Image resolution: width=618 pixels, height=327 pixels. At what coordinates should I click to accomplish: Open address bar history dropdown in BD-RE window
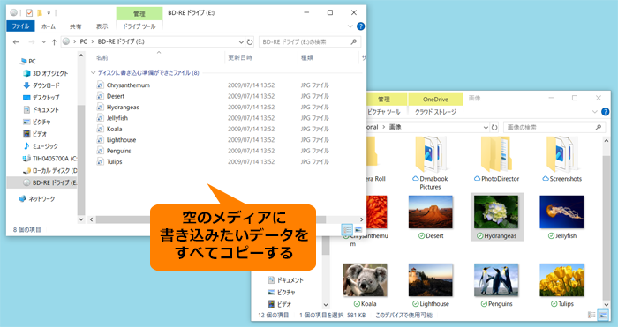click(x=241, y=41)
